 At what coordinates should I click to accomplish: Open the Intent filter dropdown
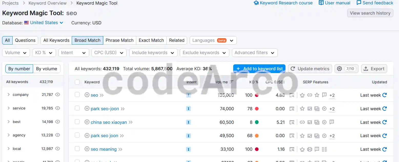74,53
